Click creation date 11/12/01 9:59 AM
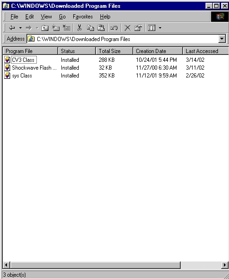229x279 pixels. pyautogui.click(x=156, y=76)
